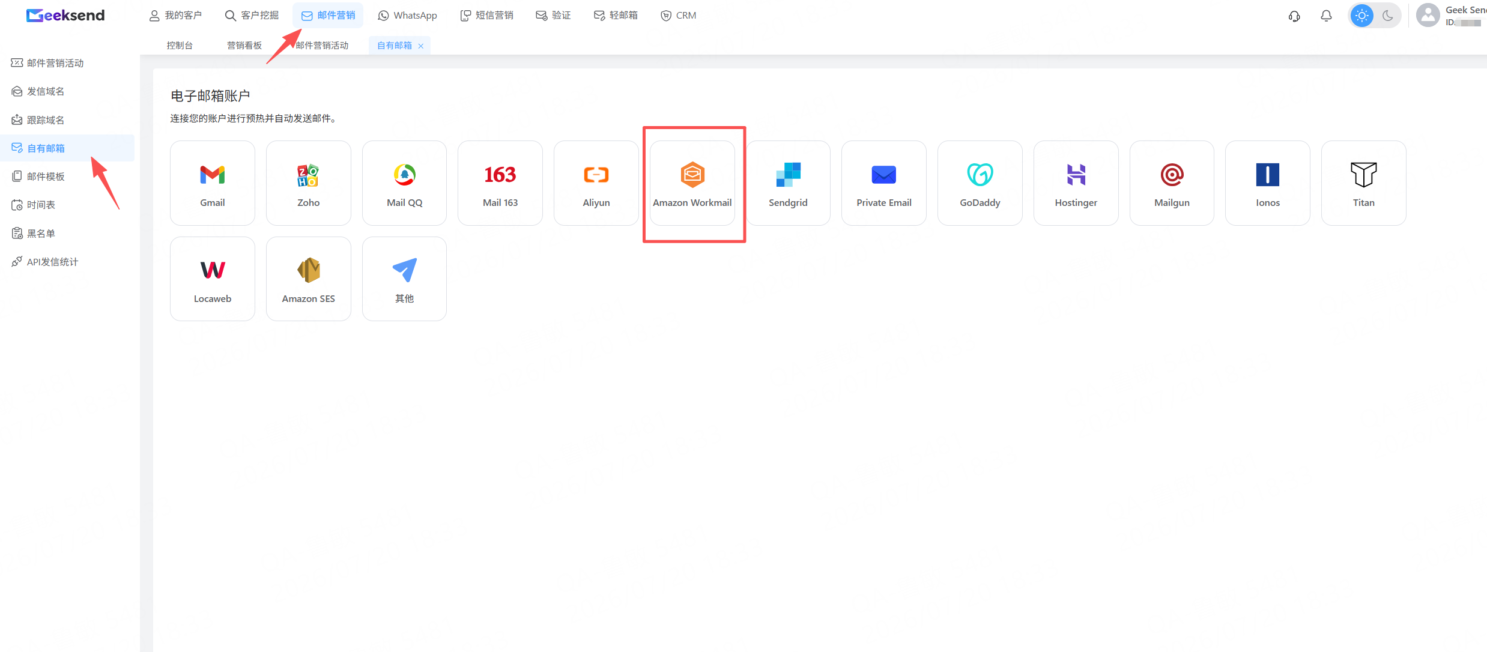Viewport: 1487px width, 652px height.
Task: Switch to the 控制台 tab
Action: (x=180, y=46)
